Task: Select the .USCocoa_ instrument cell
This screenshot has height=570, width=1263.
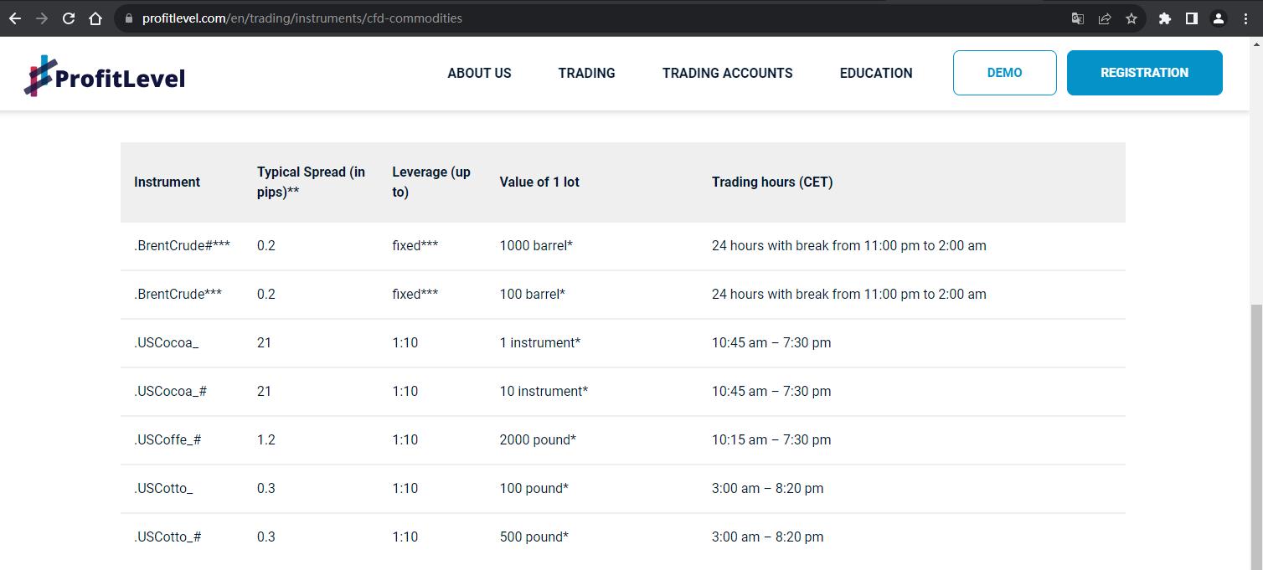Action: click(166, 342)
